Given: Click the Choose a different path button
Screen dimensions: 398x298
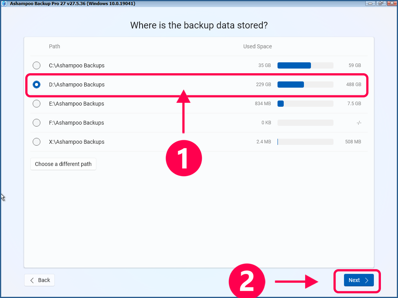Looking at the screenshot, I should 63,164.
